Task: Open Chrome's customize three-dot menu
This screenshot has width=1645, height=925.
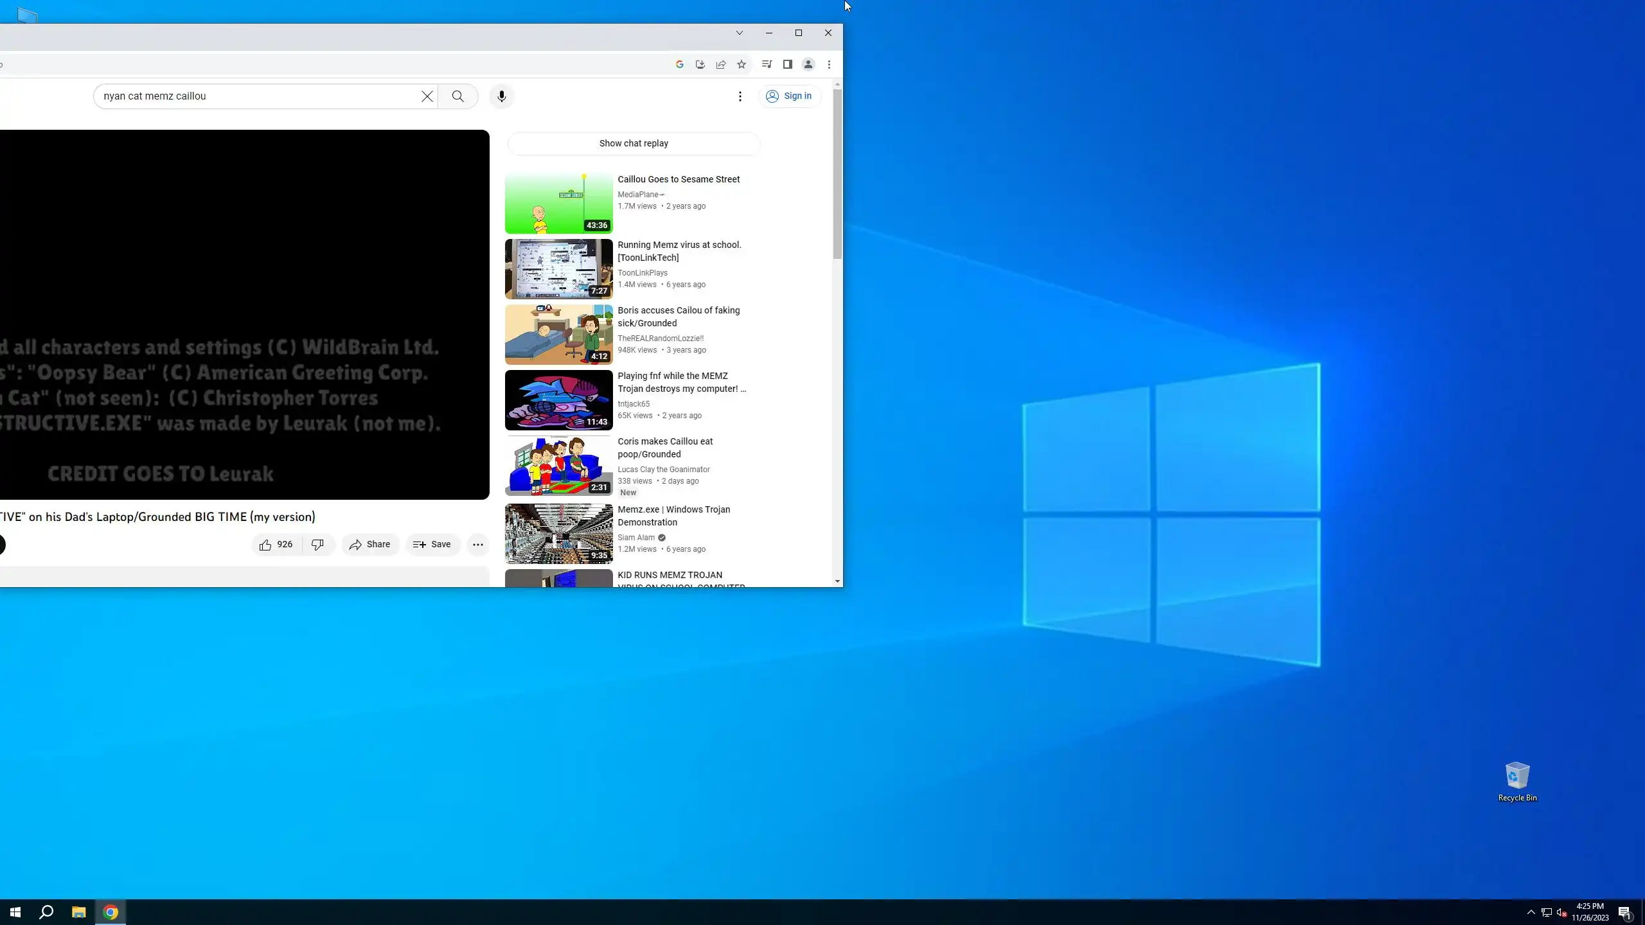Action: [x=829, y=64]
